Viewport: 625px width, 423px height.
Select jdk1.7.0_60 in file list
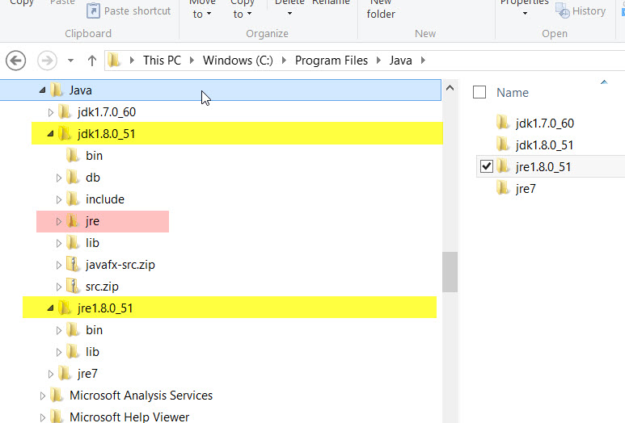click(544, 124)
